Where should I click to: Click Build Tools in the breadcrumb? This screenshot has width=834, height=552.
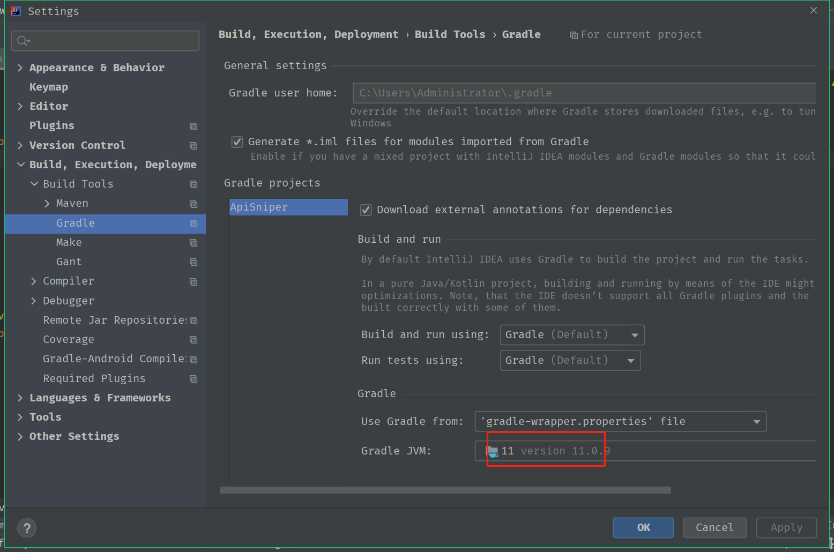click(x=450, y=34)
